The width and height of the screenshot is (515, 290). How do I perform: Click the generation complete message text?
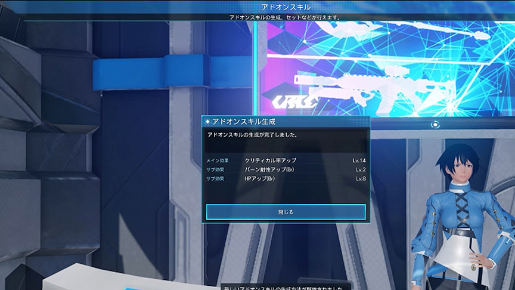252,135
